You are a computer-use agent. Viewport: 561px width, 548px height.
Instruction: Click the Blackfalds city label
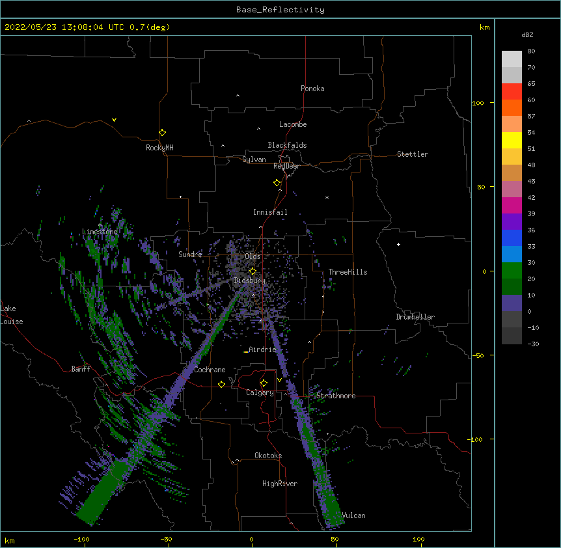point(287,145)
